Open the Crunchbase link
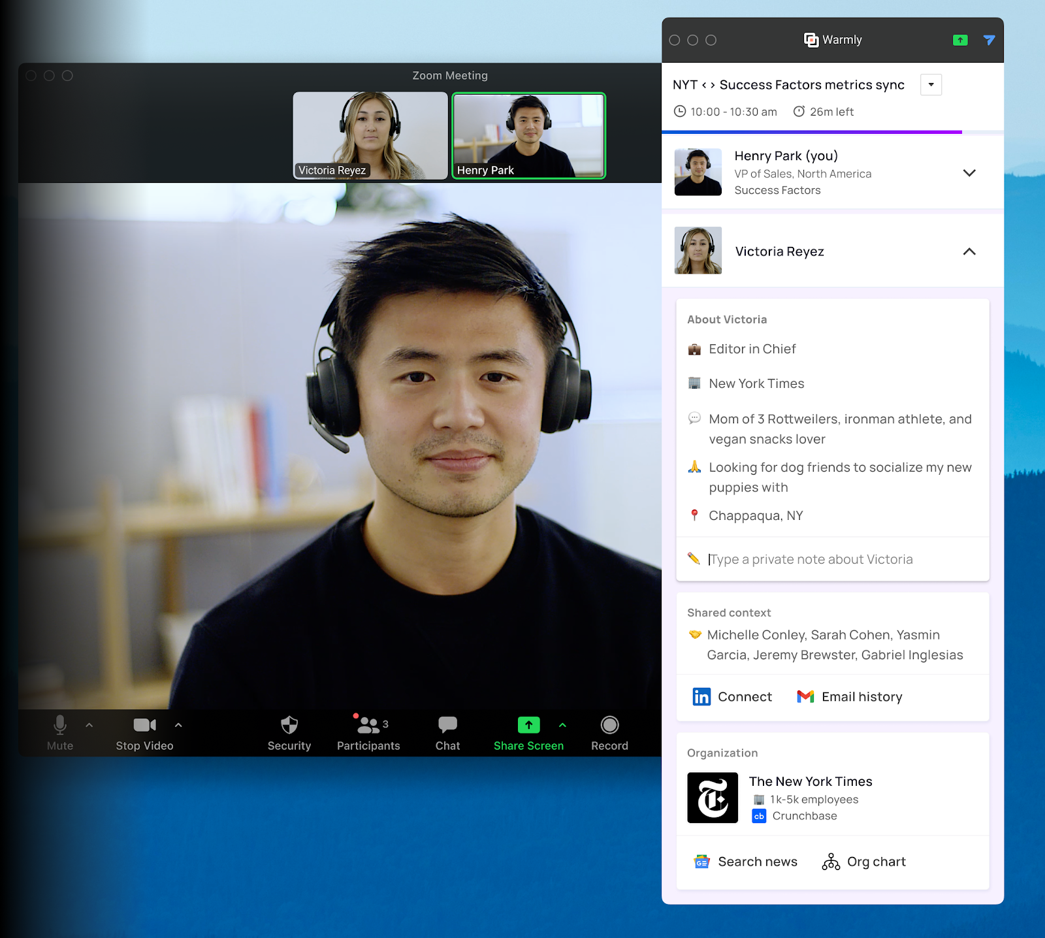This screenshot has height=938, width=1045. tap(795, 816)
